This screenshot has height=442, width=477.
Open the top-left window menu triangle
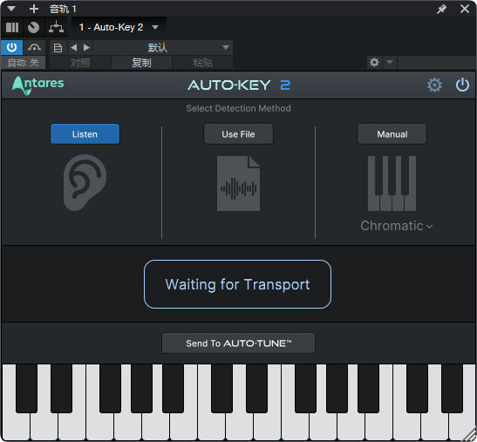click(11, 8)
